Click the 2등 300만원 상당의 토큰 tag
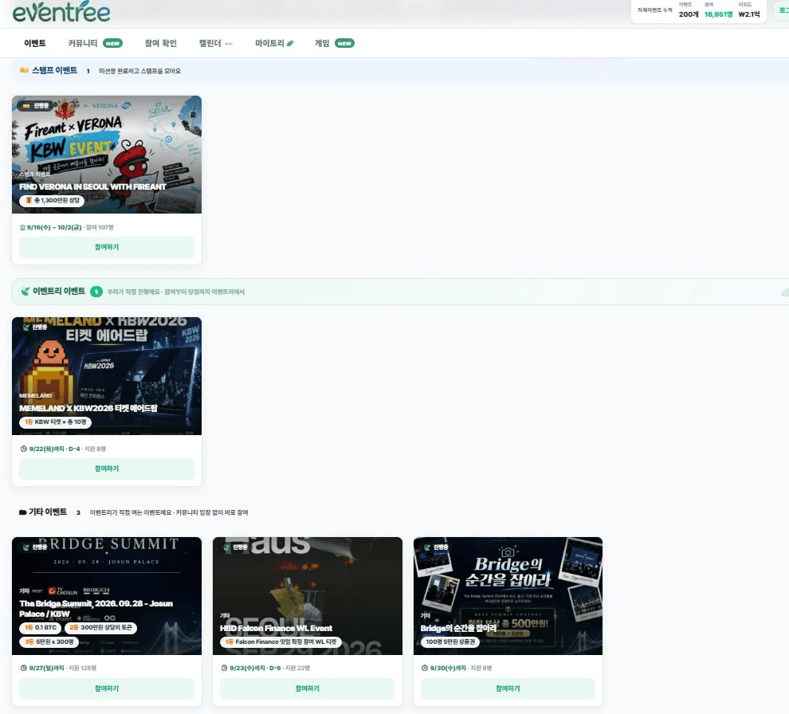Viewport: 789px width, 714px height. coord(100,627)
